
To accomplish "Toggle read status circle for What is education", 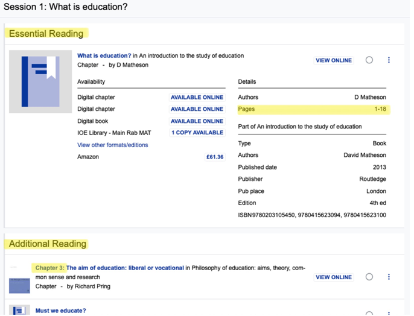I will [369, 60].
